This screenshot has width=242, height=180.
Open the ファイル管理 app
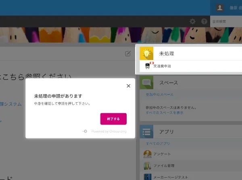click(x=164, y=166)
